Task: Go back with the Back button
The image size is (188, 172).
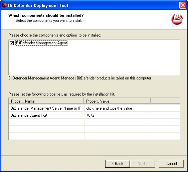Action: [118, 164]
